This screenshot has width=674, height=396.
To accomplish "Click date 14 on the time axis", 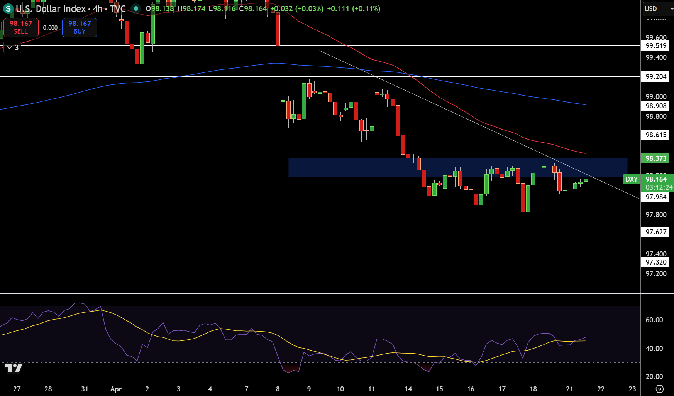I will coord(408,389).
